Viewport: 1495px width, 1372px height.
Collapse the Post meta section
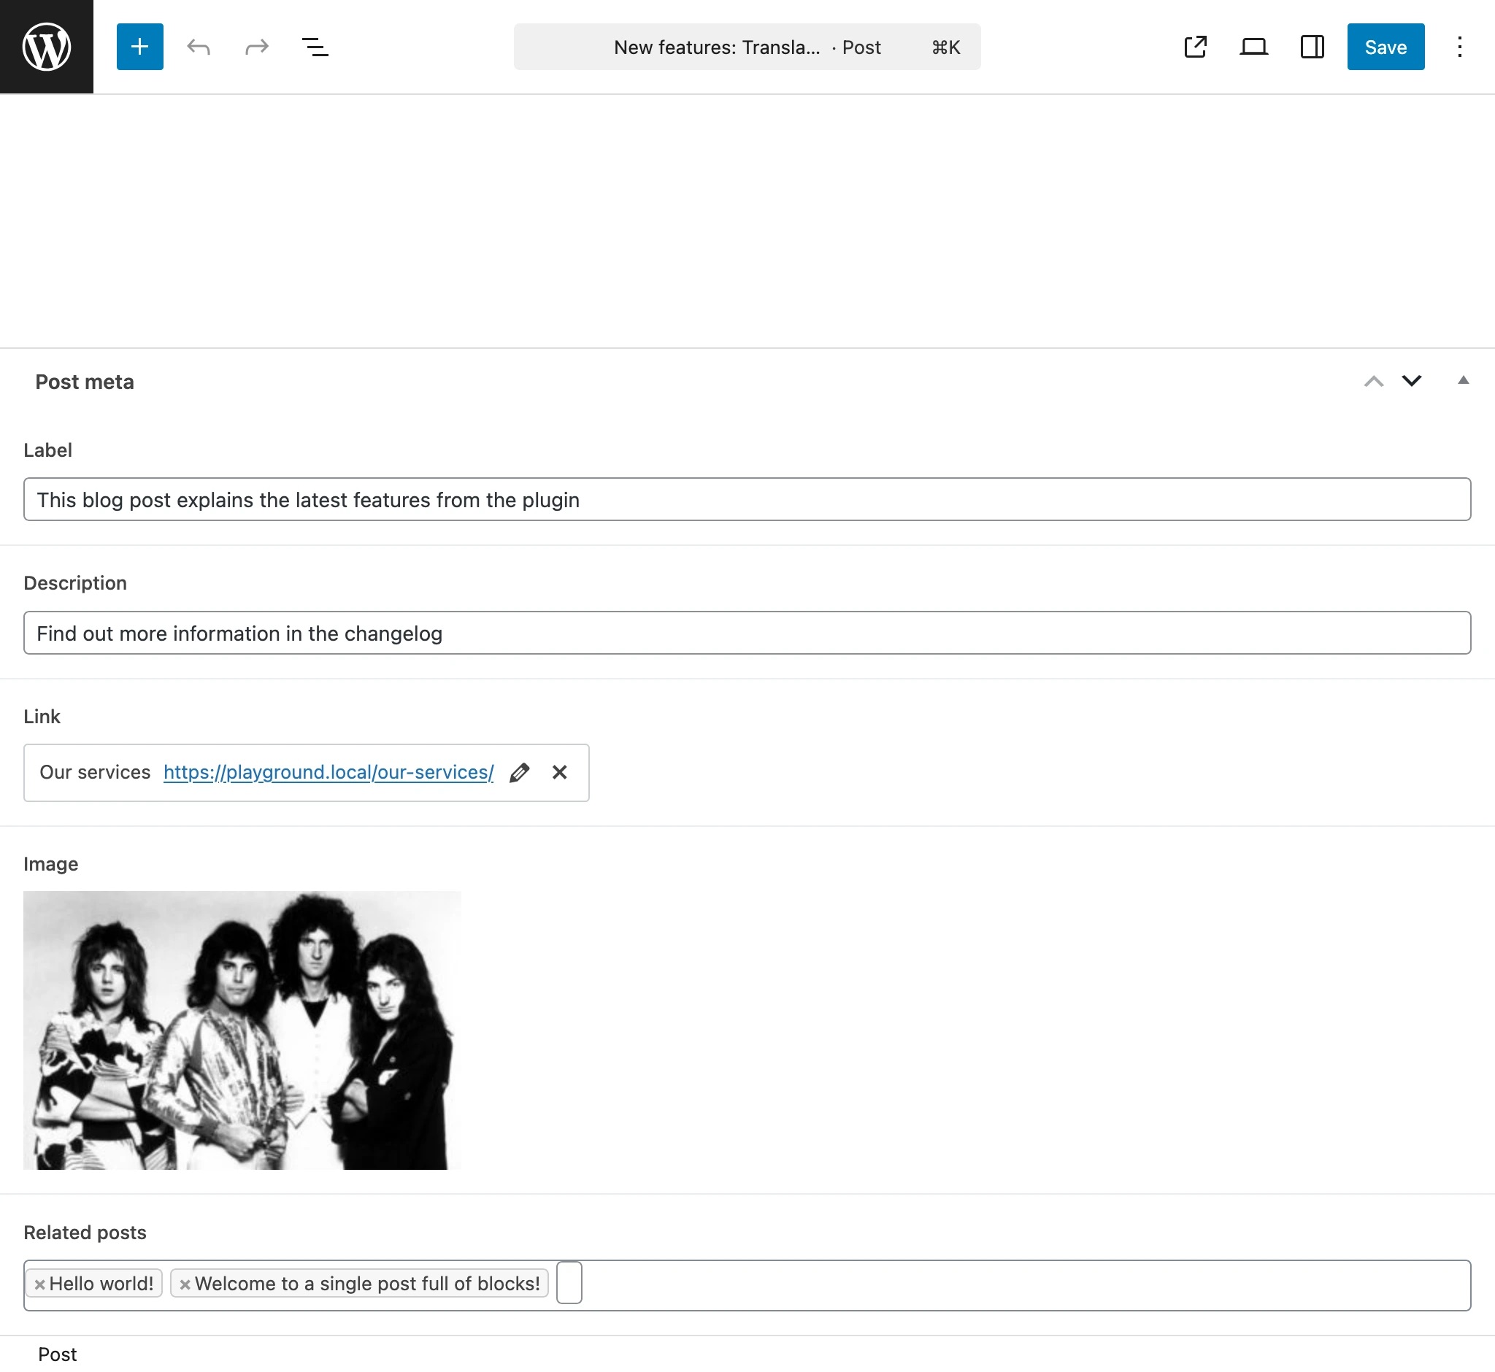(x=1462, y=380)
